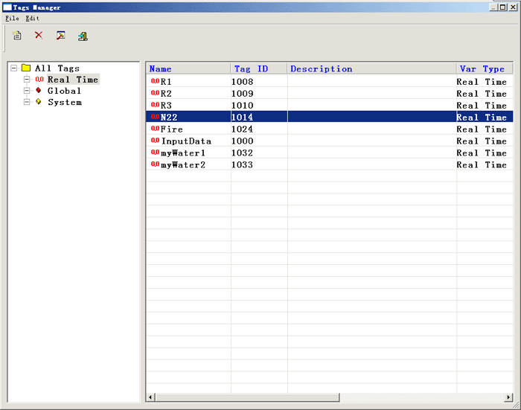Click the Description column header
The height and width of the screenshot is (410, 521).
[372, 68]
